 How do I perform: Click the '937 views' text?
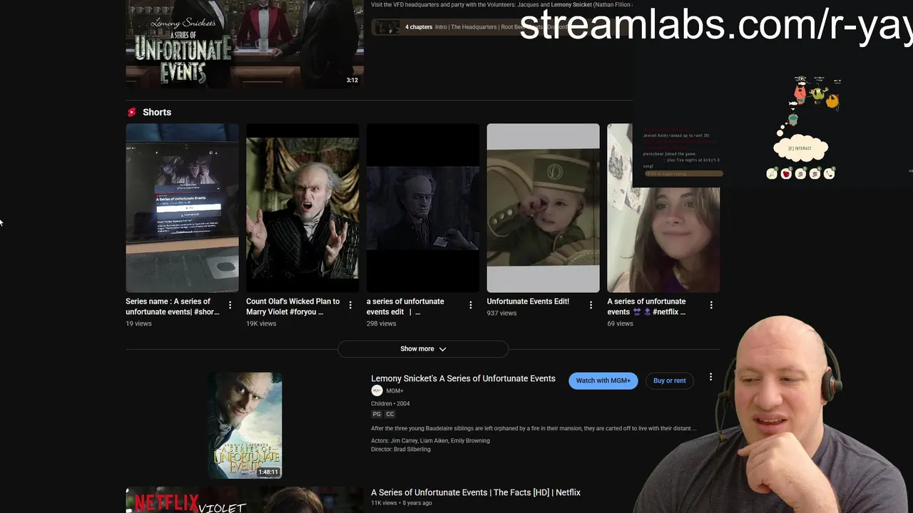pos(501,313)
